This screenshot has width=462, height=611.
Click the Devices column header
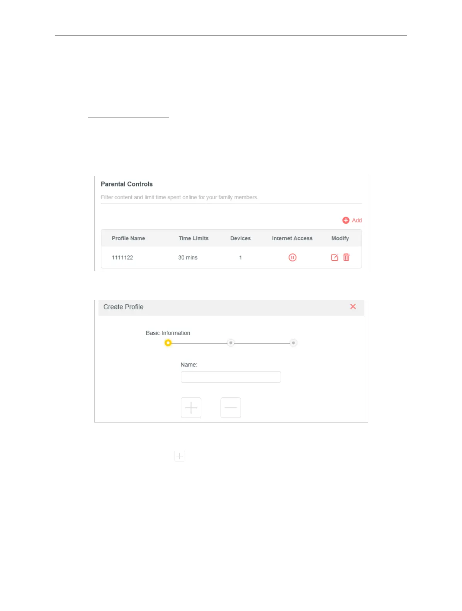pos(240,238)
